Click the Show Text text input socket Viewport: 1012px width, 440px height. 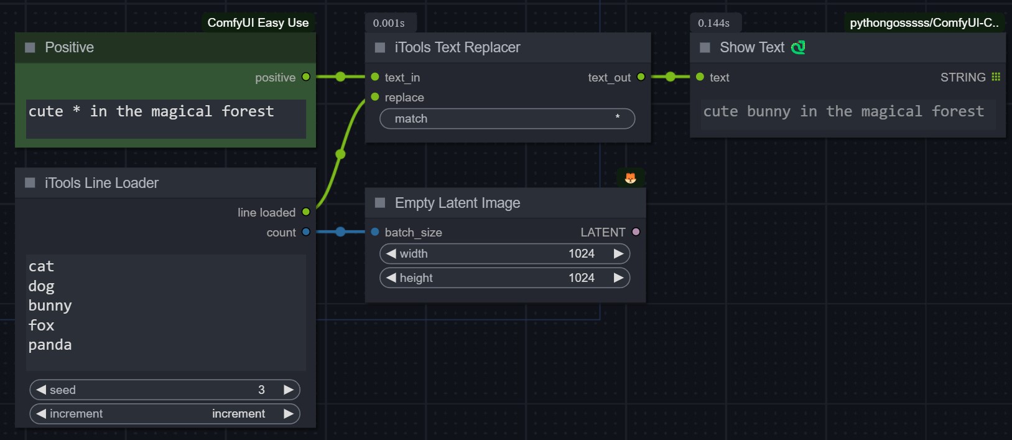pyautogui.click(x=700, y=77)
